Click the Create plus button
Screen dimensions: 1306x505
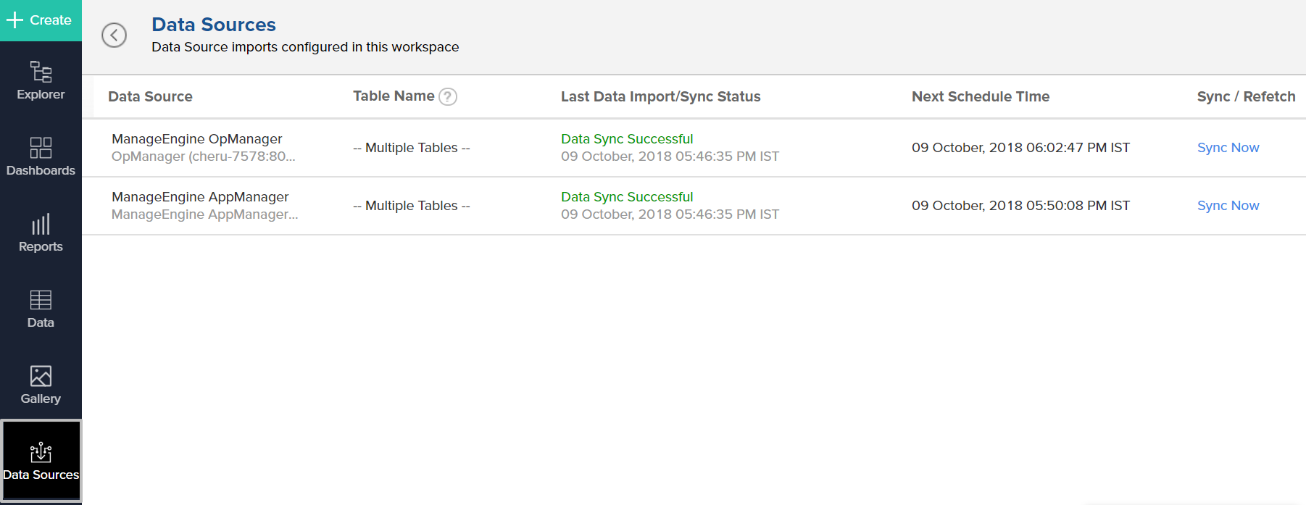coord(41,20)
